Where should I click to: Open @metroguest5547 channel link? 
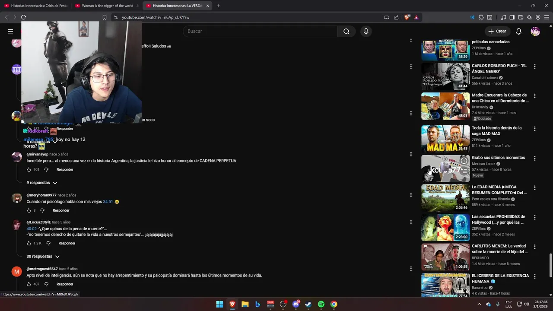[42, 269]
